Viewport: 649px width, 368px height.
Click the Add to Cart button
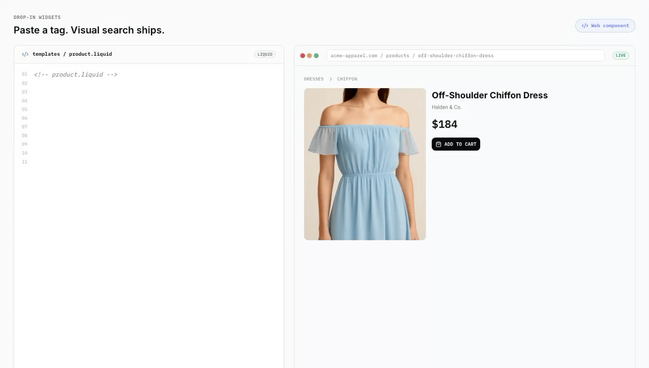coord(456,144)
